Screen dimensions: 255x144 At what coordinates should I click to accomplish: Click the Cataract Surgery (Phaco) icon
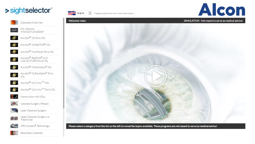14,104
